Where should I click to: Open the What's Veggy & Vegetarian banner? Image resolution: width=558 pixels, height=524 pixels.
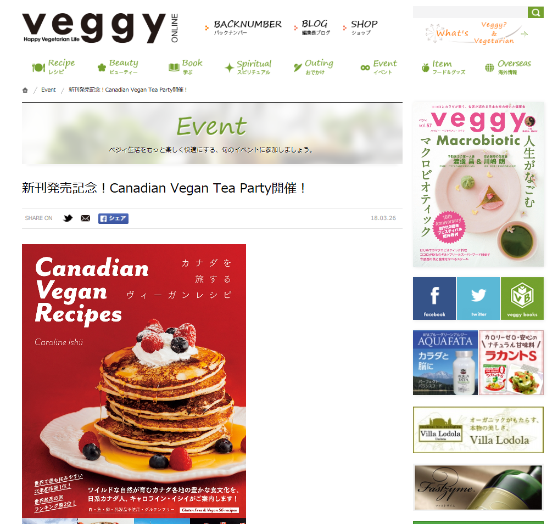[477, 34]
